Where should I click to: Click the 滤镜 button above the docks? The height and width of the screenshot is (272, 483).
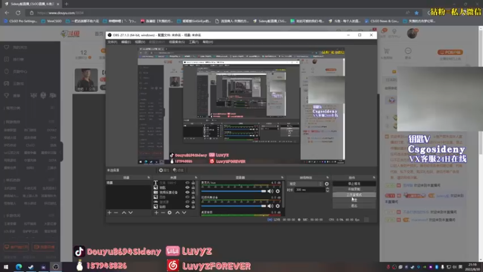pos(178,170)
